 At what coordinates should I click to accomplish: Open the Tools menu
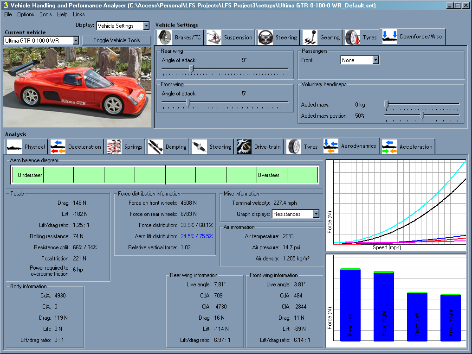coord(45,14)
